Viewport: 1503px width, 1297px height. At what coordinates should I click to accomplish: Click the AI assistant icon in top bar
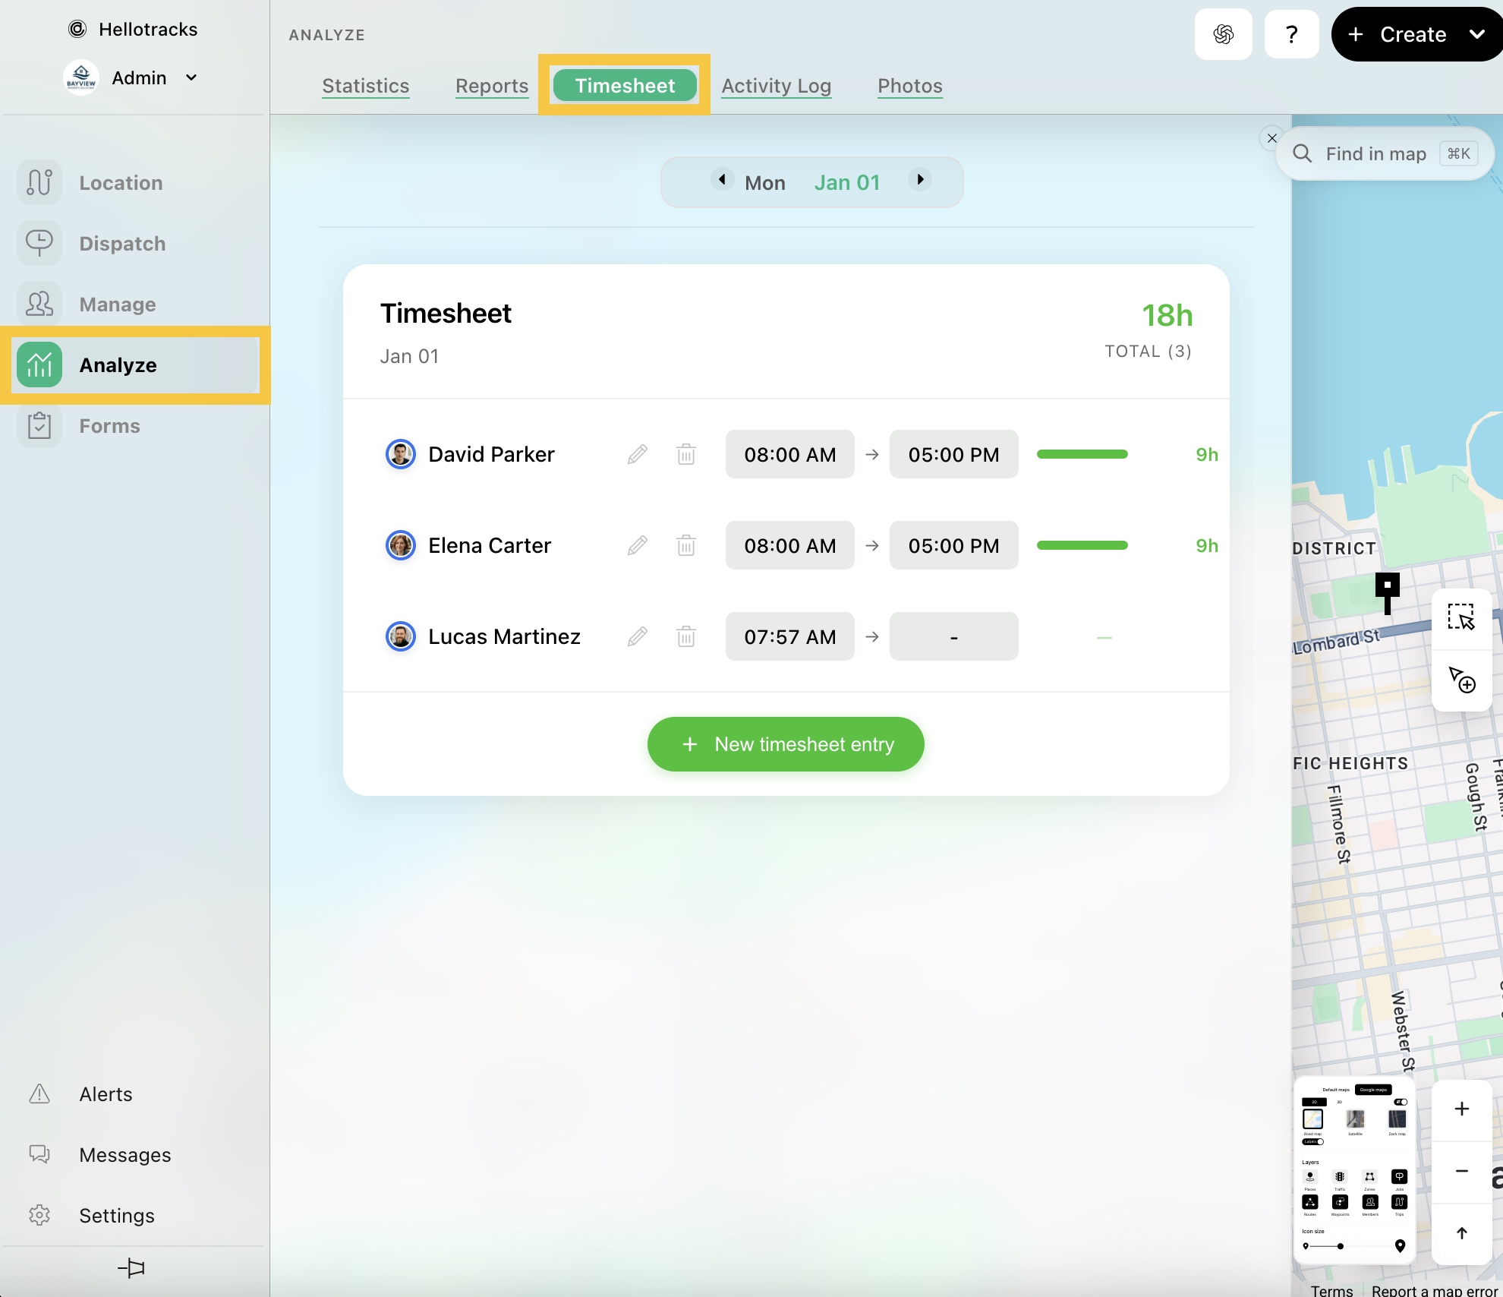[1223, 34]
